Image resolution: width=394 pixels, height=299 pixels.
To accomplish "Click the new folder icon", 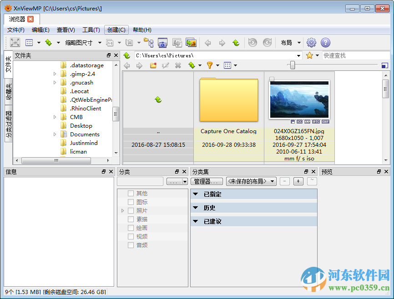I will tap(153, 65).
